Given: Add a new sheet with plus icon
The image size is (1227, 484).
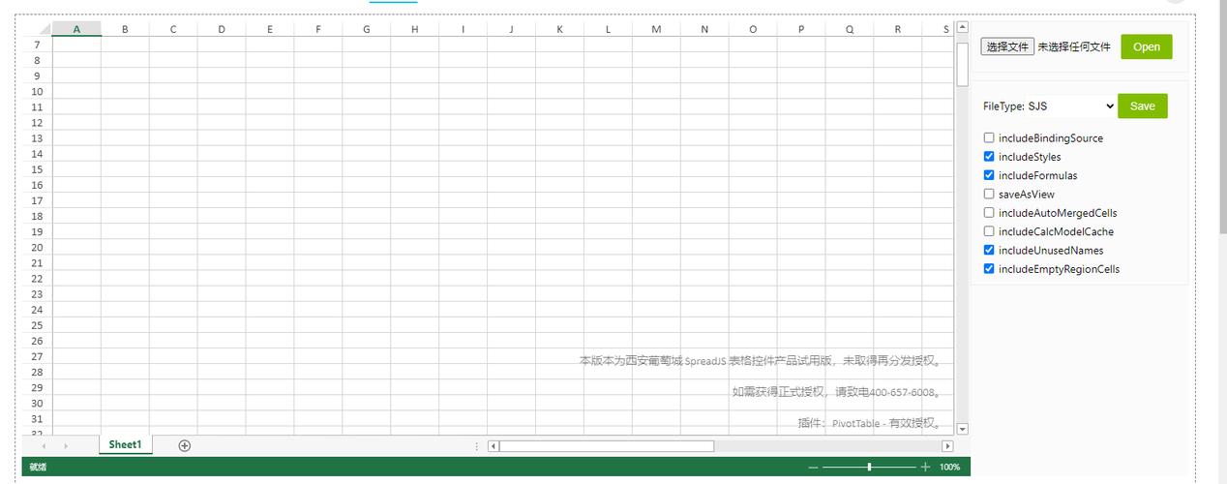Looking at the screenshot, I should click(x=185, y=445).
